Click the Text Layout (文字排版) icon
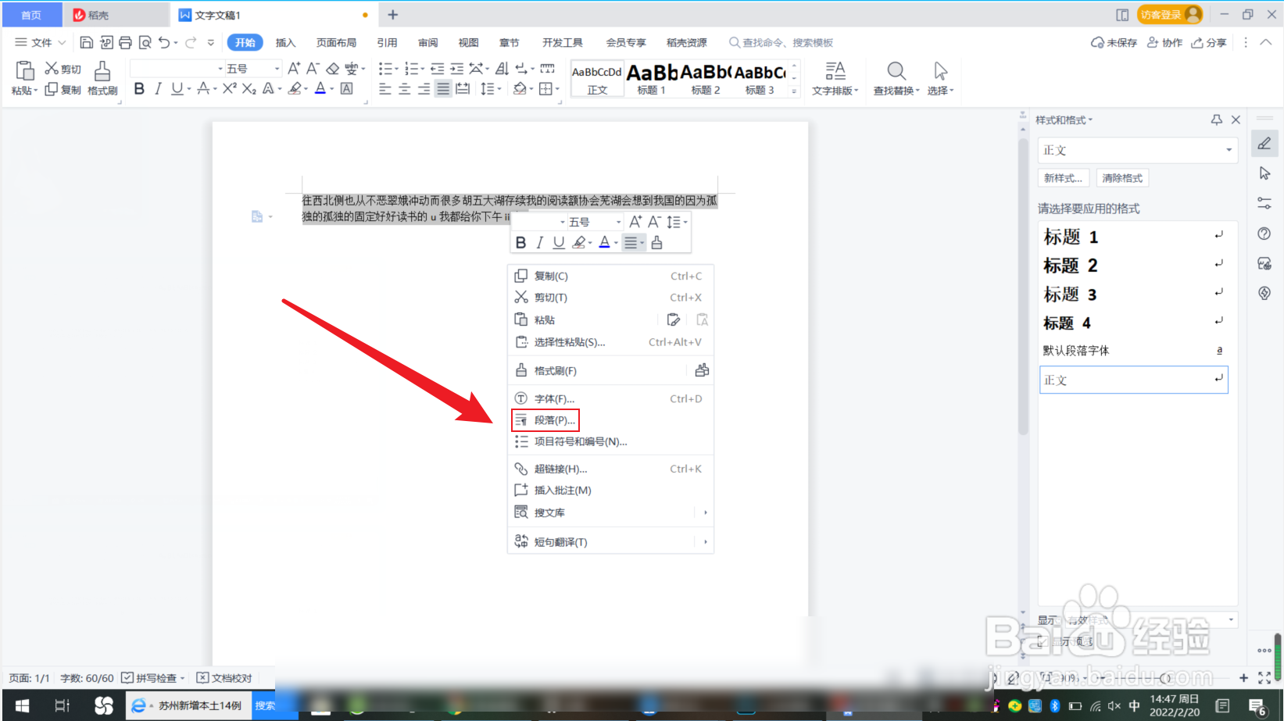This screenshot has width=1284, height=721. tap(835, 71)
